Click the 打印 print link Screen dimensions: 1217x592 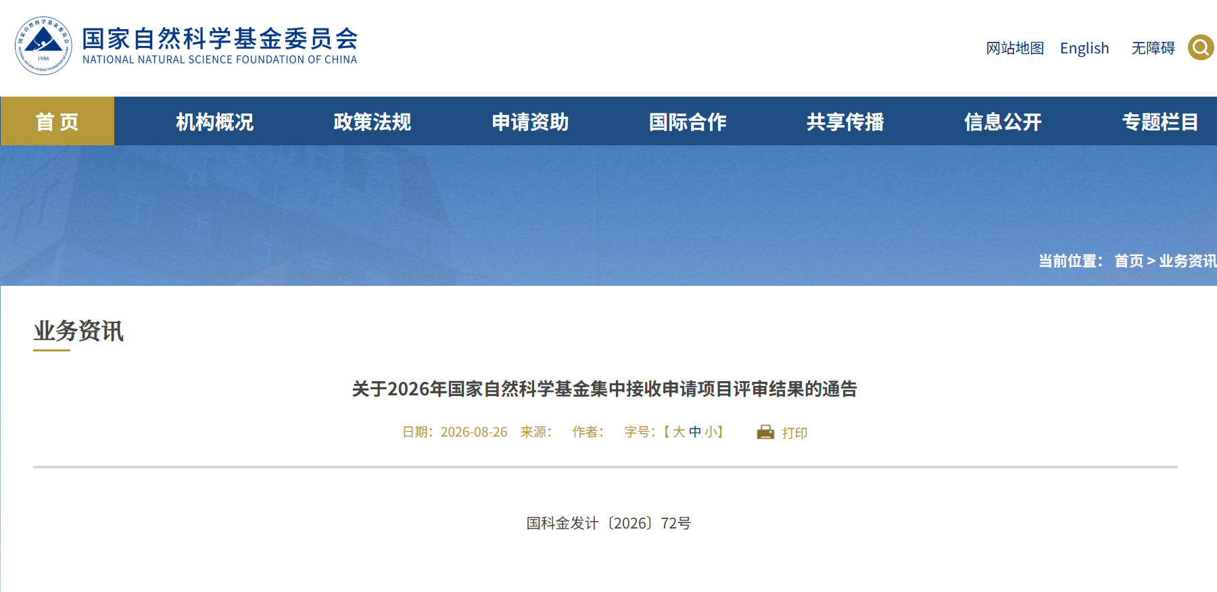pos(794,433)
